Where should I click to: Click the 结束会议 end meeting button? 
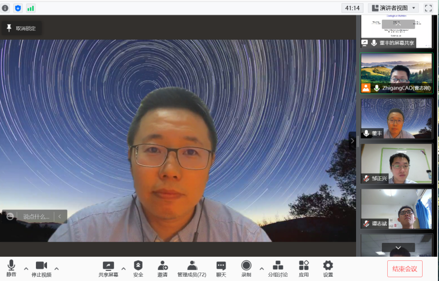coord(405,269)
